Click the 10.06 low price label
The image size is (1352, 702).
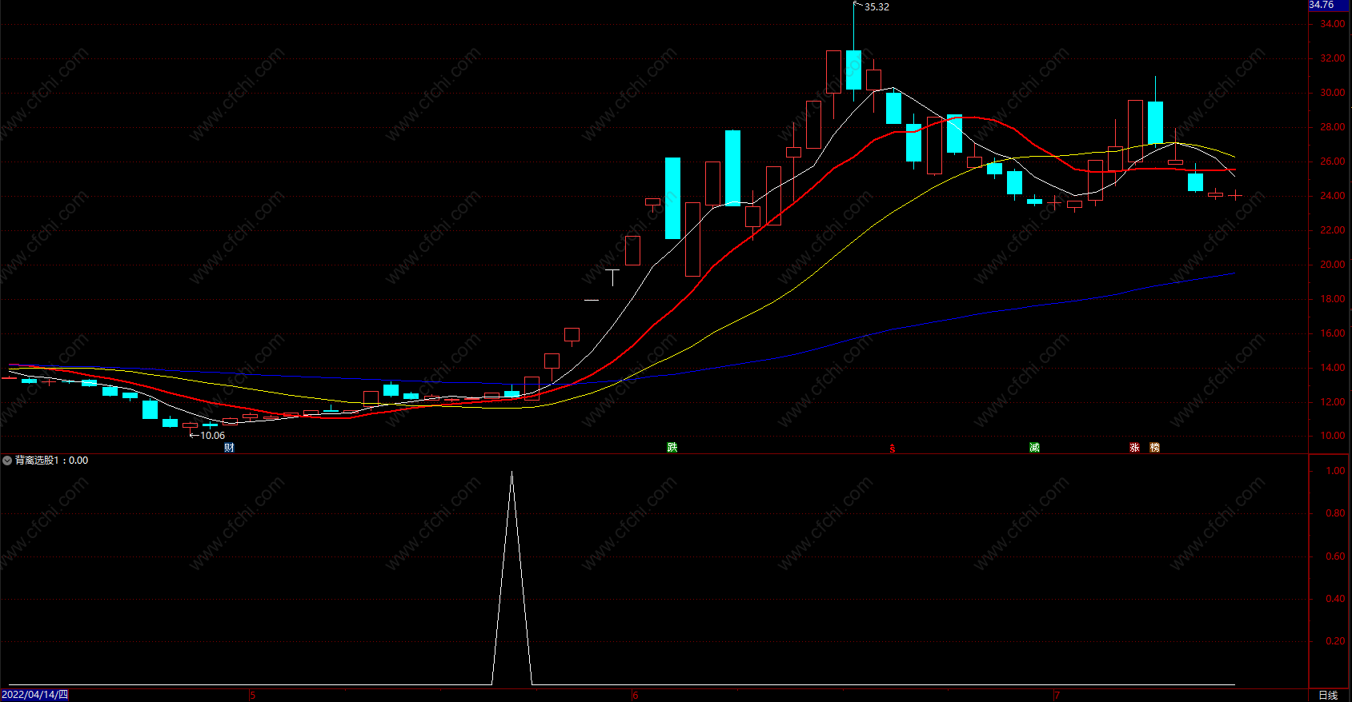point(212,436)
